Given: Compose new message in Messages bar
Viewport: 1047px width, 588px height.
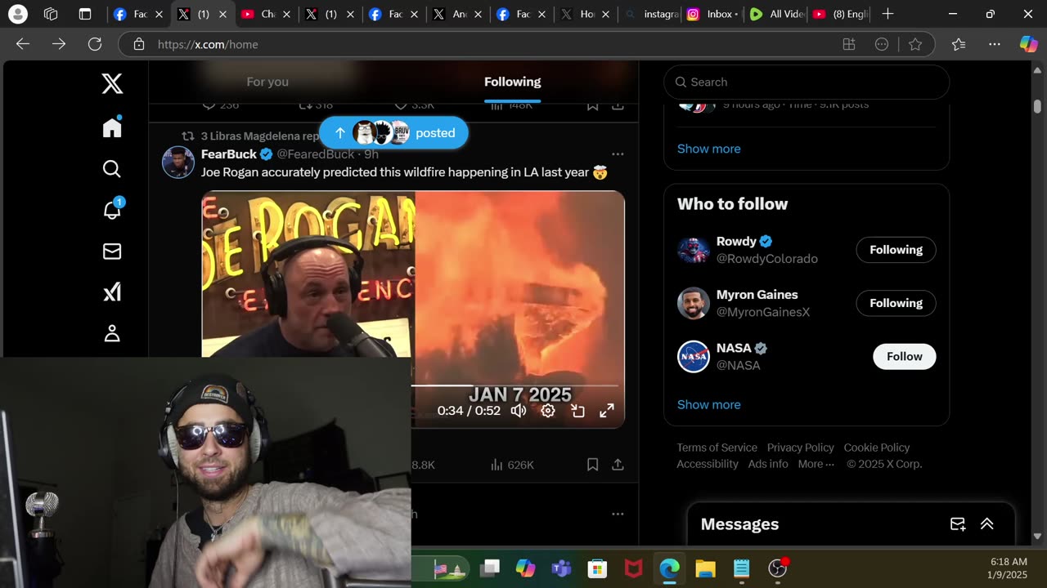Looking at the screenshot, I should coord(958,524).
